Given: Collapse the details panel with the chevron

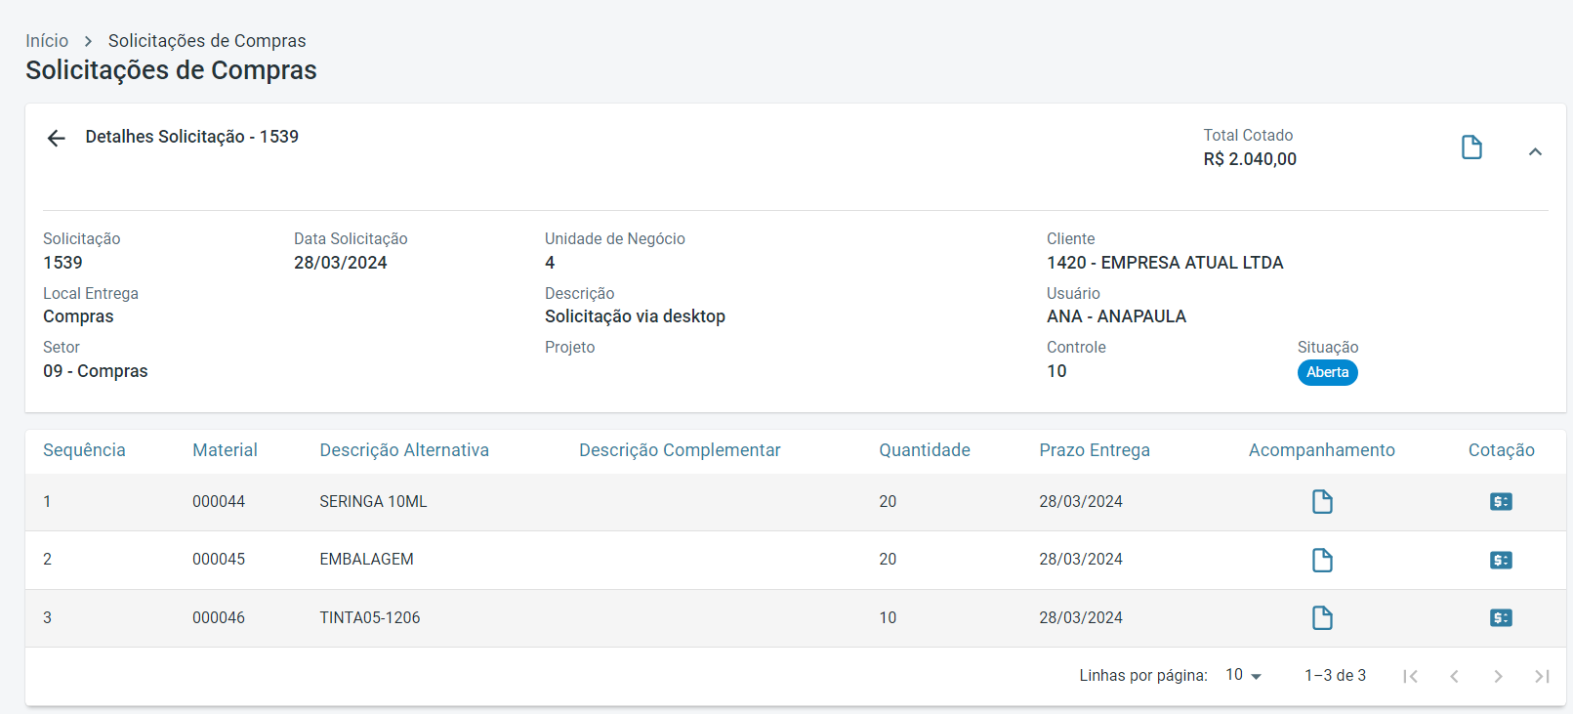Looking at the screenshot, I should [x=1535, y=151].
